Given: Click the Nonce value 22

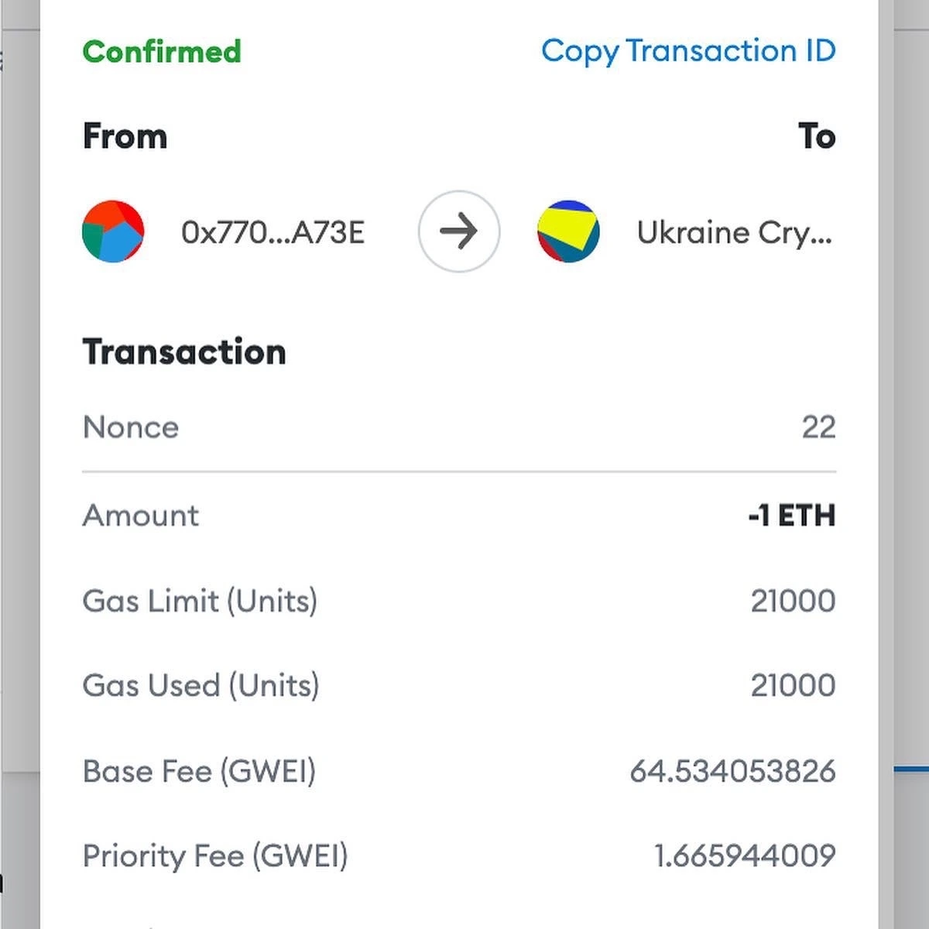Looking at the screenshot, I should [x=818, y=427].
